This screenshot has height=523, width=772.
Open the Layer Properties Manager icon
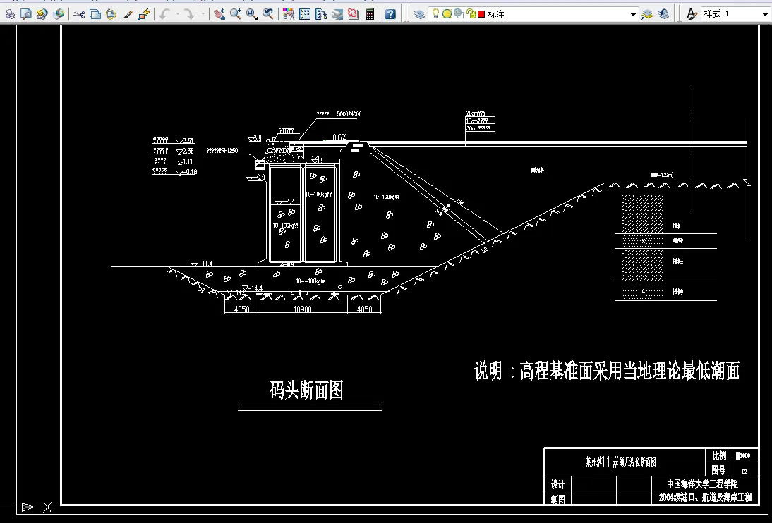coord(418,13)
